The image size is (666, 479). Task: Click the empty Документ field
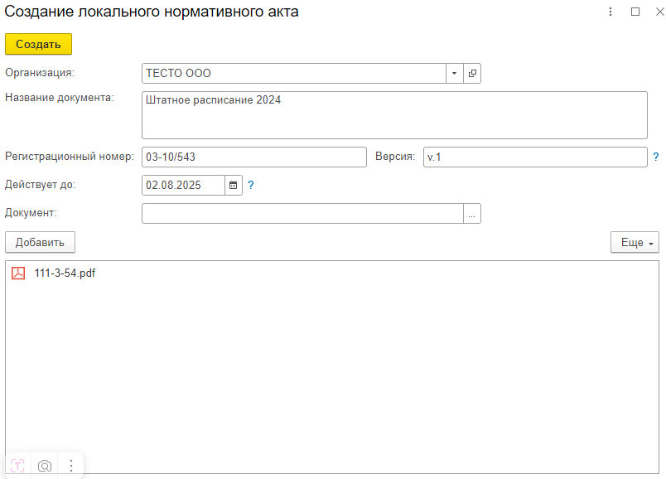(302, 213)
